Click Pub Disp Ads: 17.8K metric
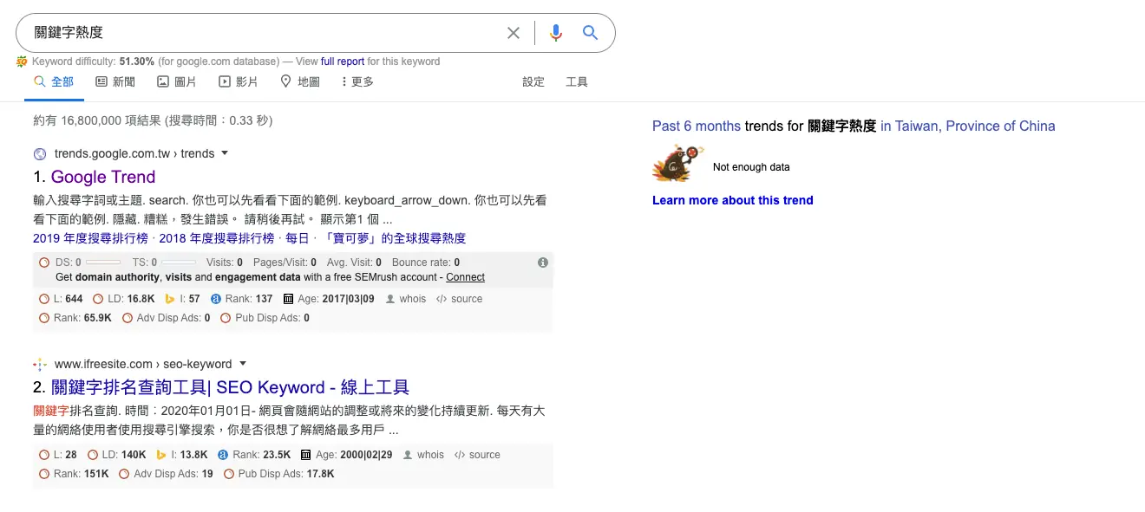Image resolution: width=1145 pixels, height=512 pixels. click(279, 474)
